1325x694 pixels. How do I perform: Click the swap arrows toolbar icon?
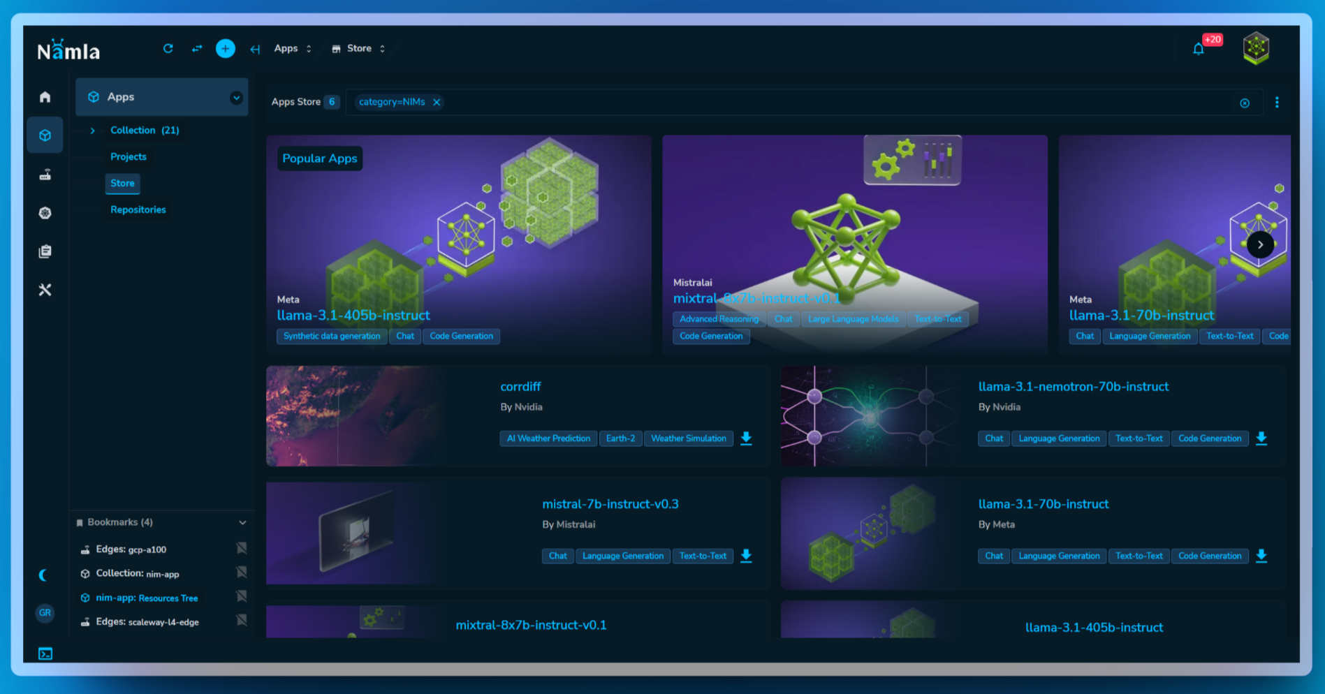tap(197, 48)
